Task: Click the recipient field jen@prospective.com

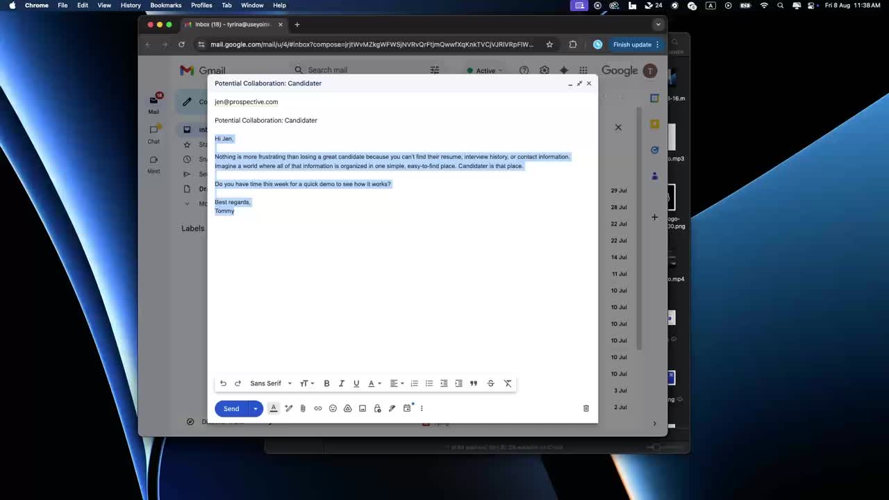Action: tap(247, 102)
